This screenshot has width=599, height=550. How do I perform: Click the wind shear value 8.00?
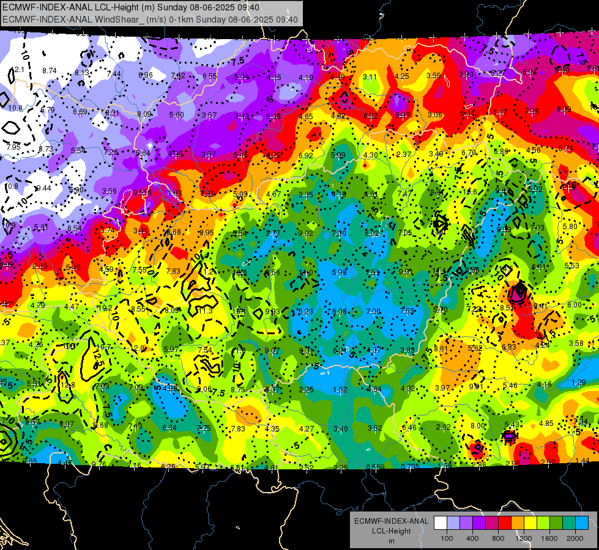[477, 425]
